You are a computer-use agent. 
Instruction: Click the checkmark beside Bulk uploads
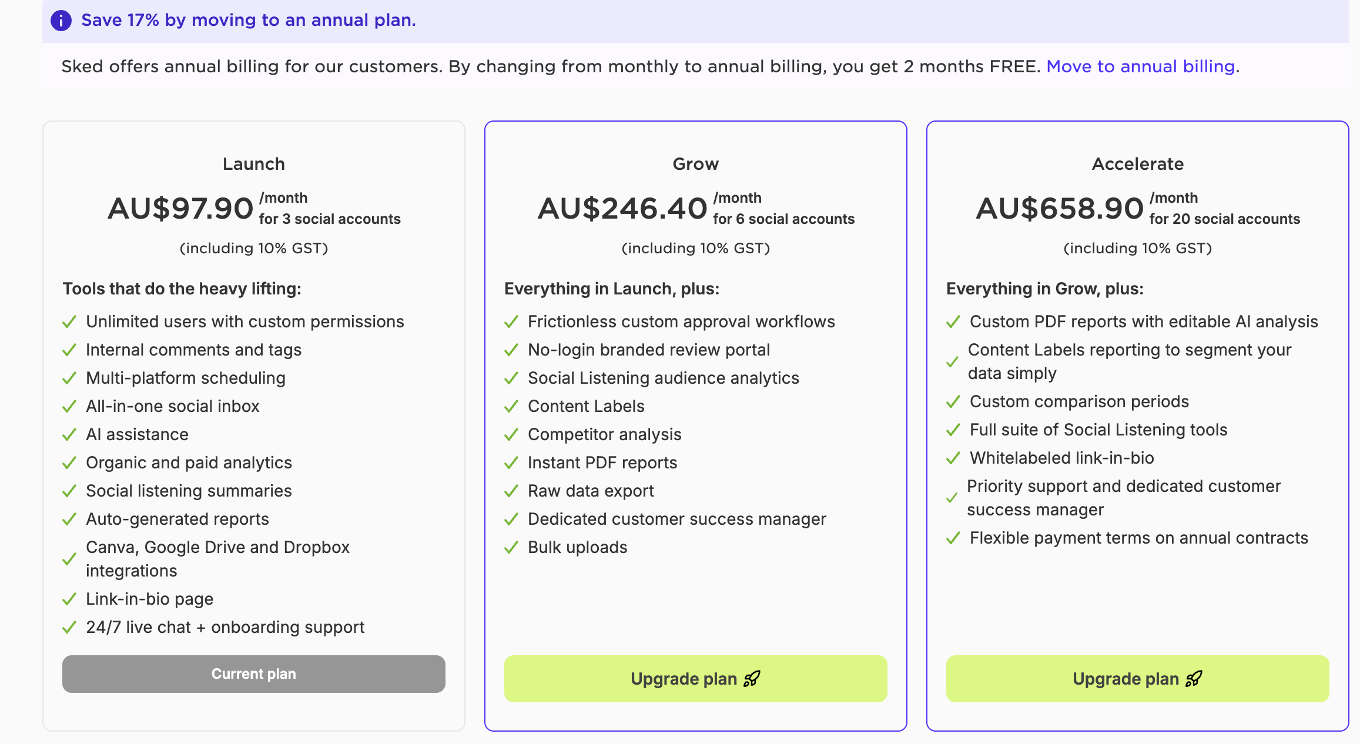click(x=511, y=548)
